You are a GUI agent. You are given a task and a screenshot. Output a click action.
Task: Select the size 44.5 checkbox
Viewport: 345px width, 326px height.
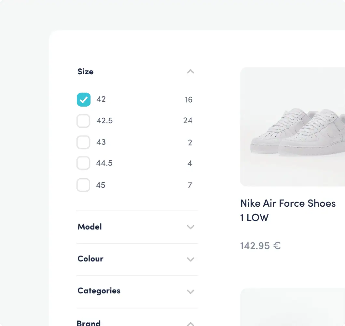(83, 163)
